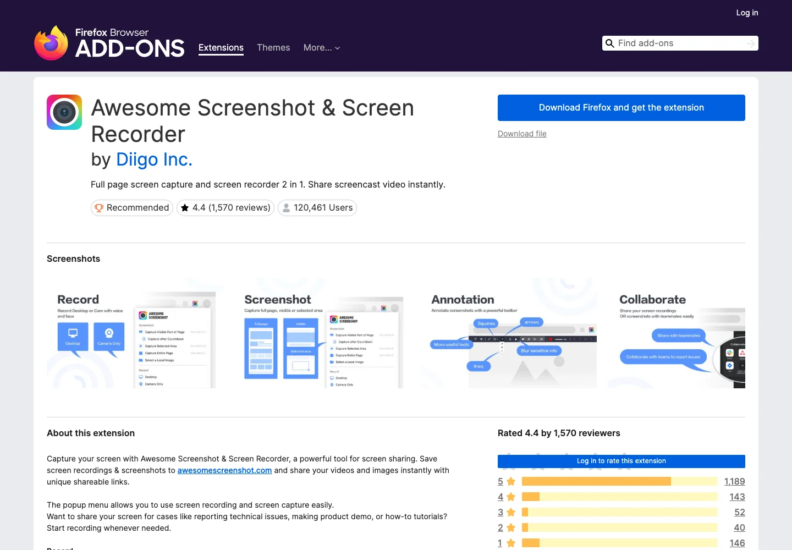This screenshot has height=550, width=792.
Task: Open the 4.4 (1,570 reviews) badge
Action: tap(226, 208)
